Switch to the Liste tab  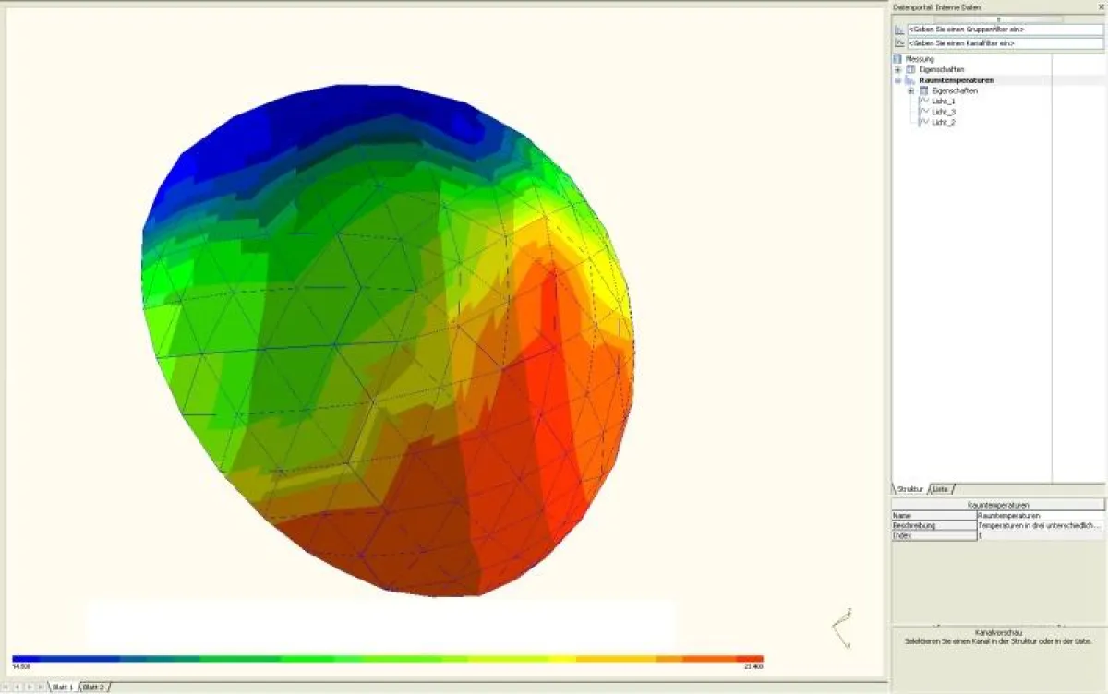tap(941, 489)
